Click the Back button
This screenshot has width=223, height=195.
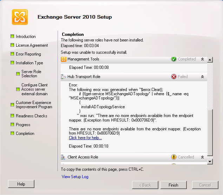pyautogui.click(x=145, y=185)
